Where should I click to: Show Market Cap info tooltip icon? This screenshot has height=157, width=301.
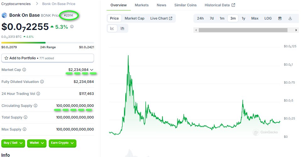coord(24,70)
